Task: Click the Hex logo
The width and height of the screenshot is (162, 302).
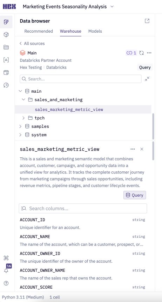Action: [9, 7]
